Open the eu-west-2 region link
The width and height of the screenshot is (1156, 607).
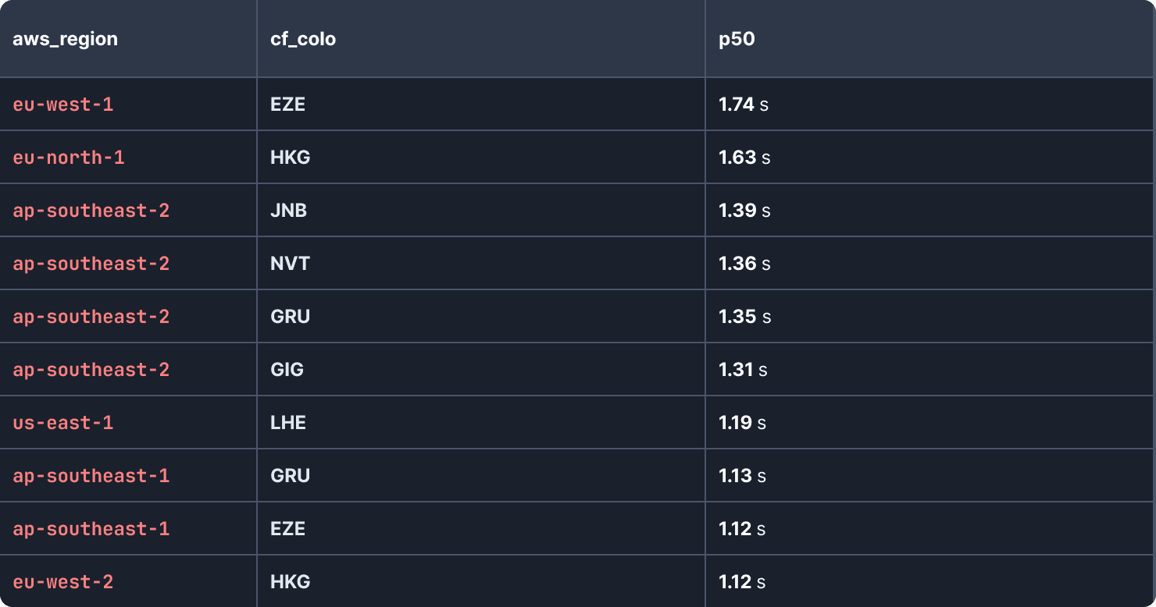(63, 582)
